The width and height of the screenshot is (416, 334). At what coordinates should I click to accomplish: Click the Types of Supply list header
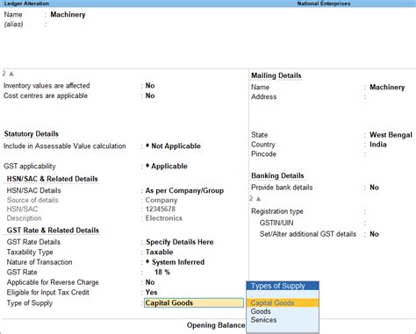pos(283,286)
